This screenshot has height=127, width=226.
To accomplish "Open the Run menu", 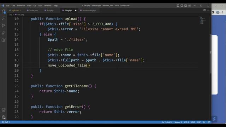I will [40, 6].
